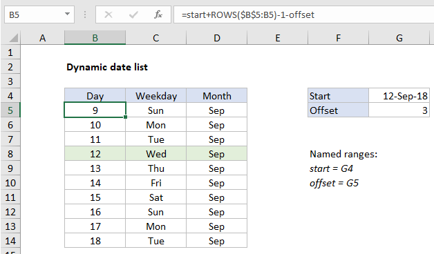434x254 pixels.
Task: Open the Name Box dropdown arrow
Action: coord(67,14)
